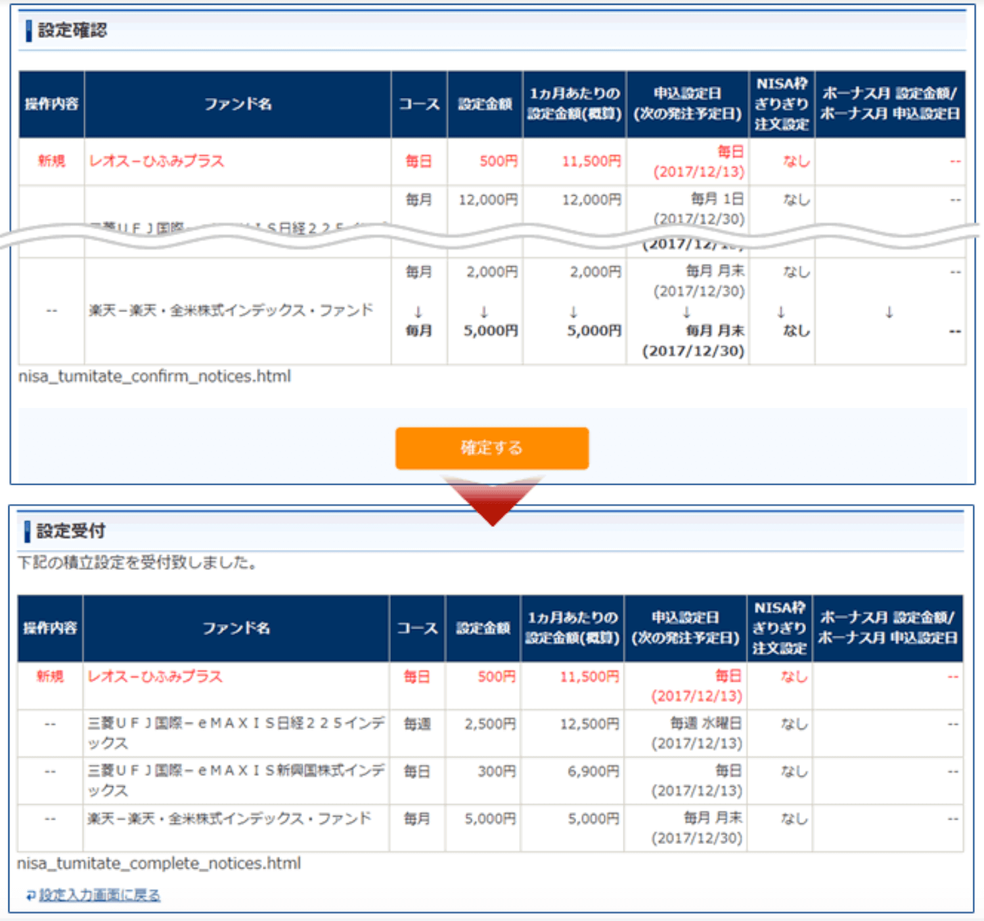984x921 pixels.
Task: Click the nisa_tumitate_confirm_notices.html text
Action: 154,376
